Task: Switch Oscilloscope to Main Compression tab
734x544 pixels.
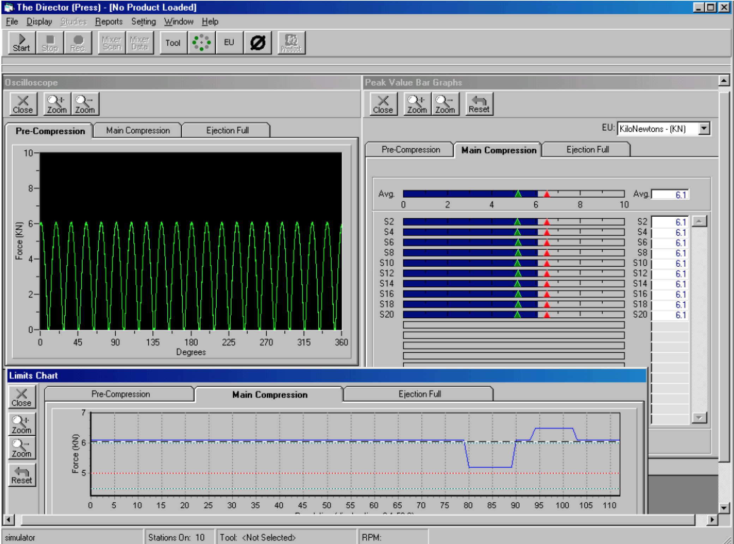Action: click(x=138, y=131)
